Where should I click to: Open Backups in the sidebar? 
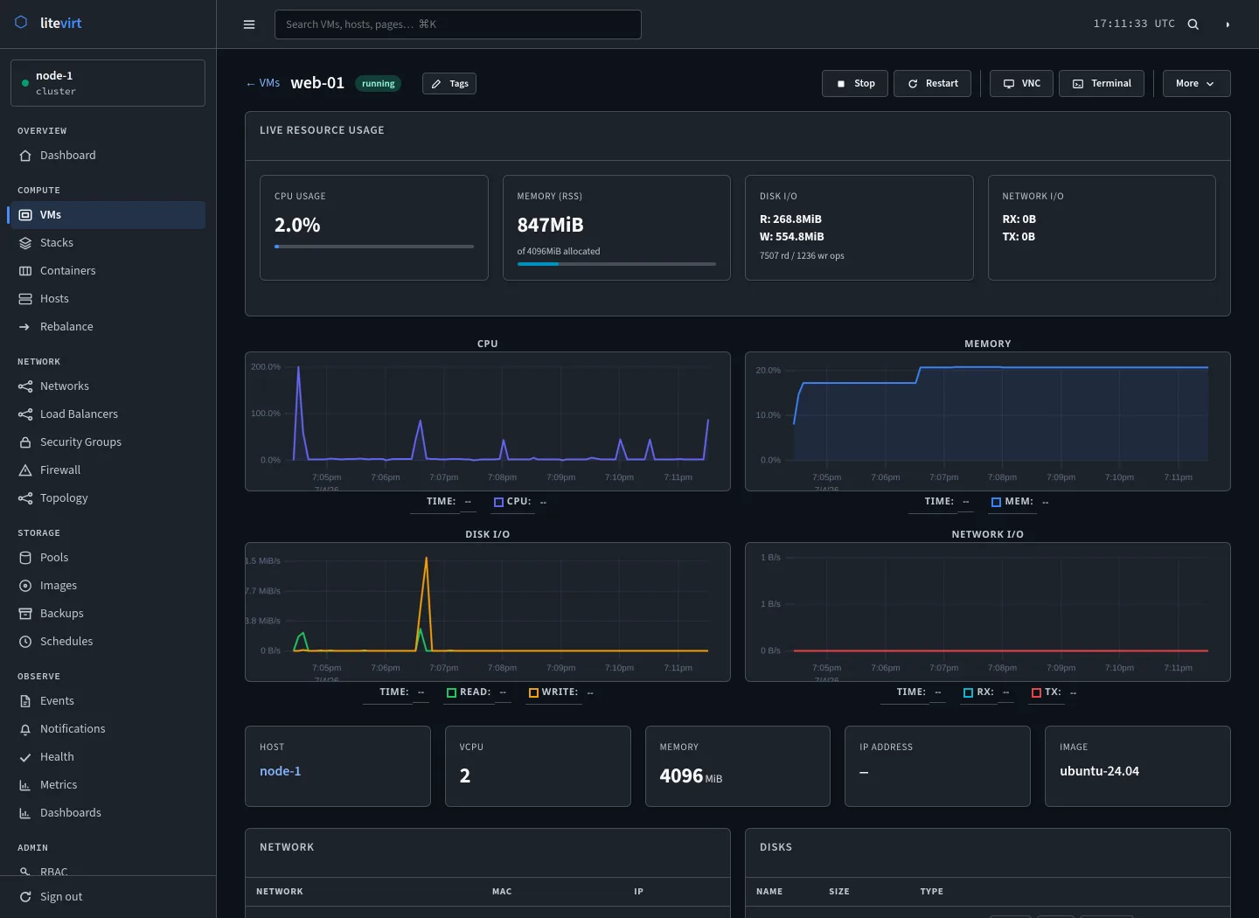click(x=108, y=614)
